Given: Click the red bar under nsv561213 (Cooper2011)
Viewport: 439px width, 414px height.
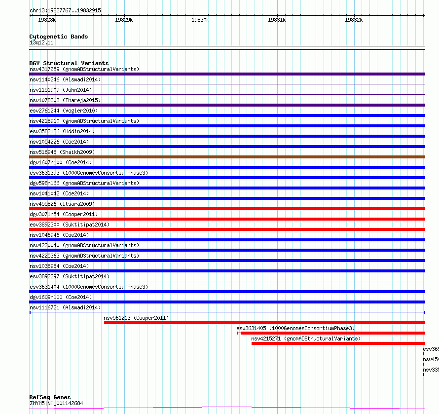Looking at the screenshot, I should coord(264,323).
